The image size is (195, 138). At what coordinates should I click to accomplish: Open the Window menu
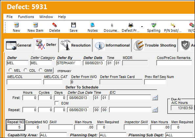[46, 17]
